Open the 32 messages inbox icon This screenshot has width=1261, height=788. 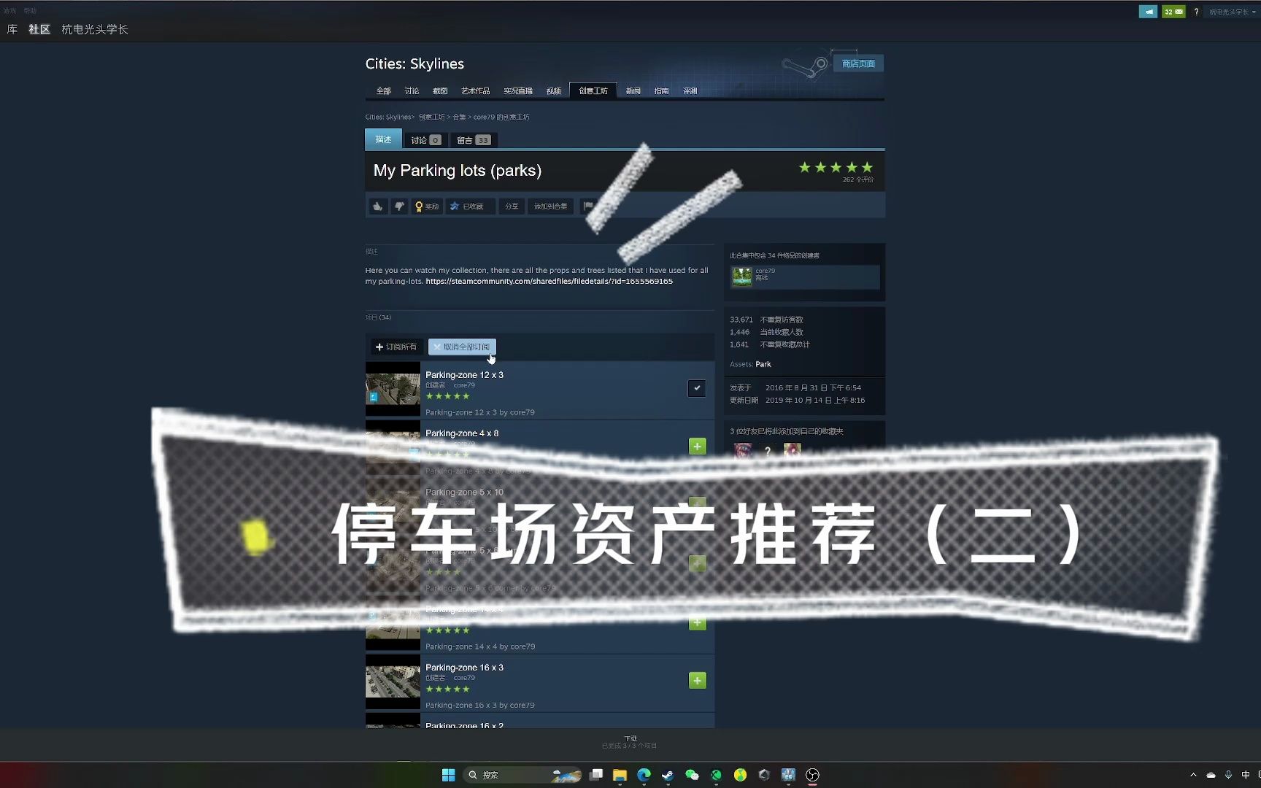click(x=1173, y=12)
